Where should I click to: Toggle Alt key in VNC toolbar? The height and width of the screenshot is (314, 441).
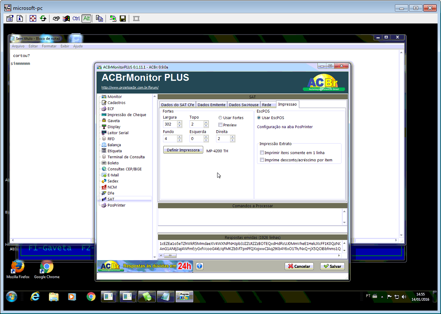point(86,19)
